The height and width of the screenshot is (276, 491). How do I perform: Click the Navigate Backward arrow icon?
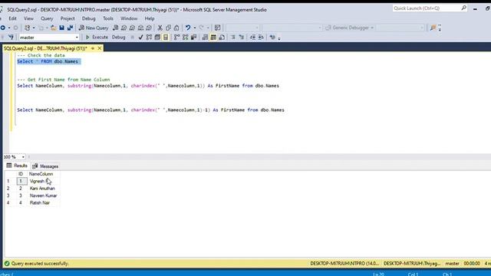click(3, 28)
